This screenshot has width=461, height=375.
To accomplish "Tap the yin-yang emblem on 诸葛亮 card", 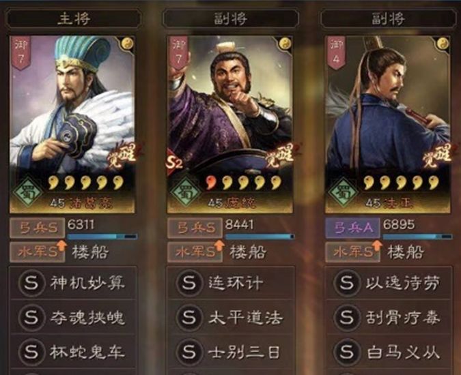I will [x=127, y=44].
